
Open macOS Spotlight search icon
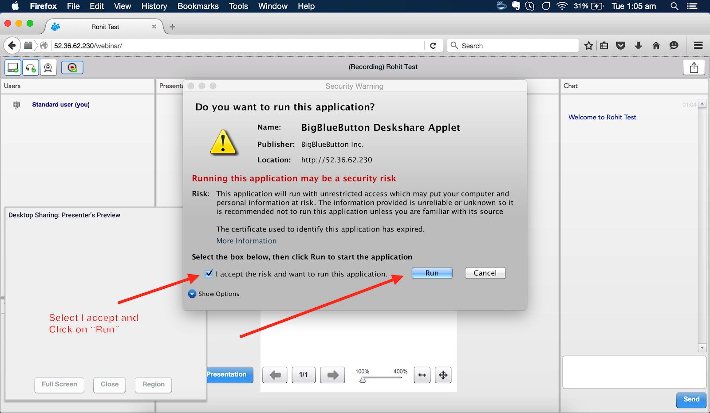674,6
